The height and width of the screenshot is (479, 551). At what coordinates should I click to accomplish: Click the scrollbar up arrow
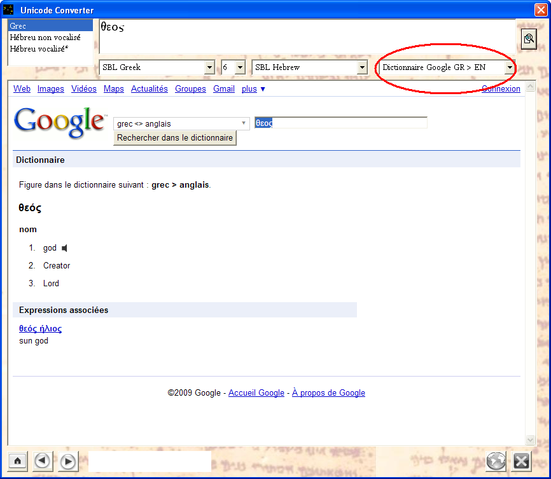pos(530,86)
